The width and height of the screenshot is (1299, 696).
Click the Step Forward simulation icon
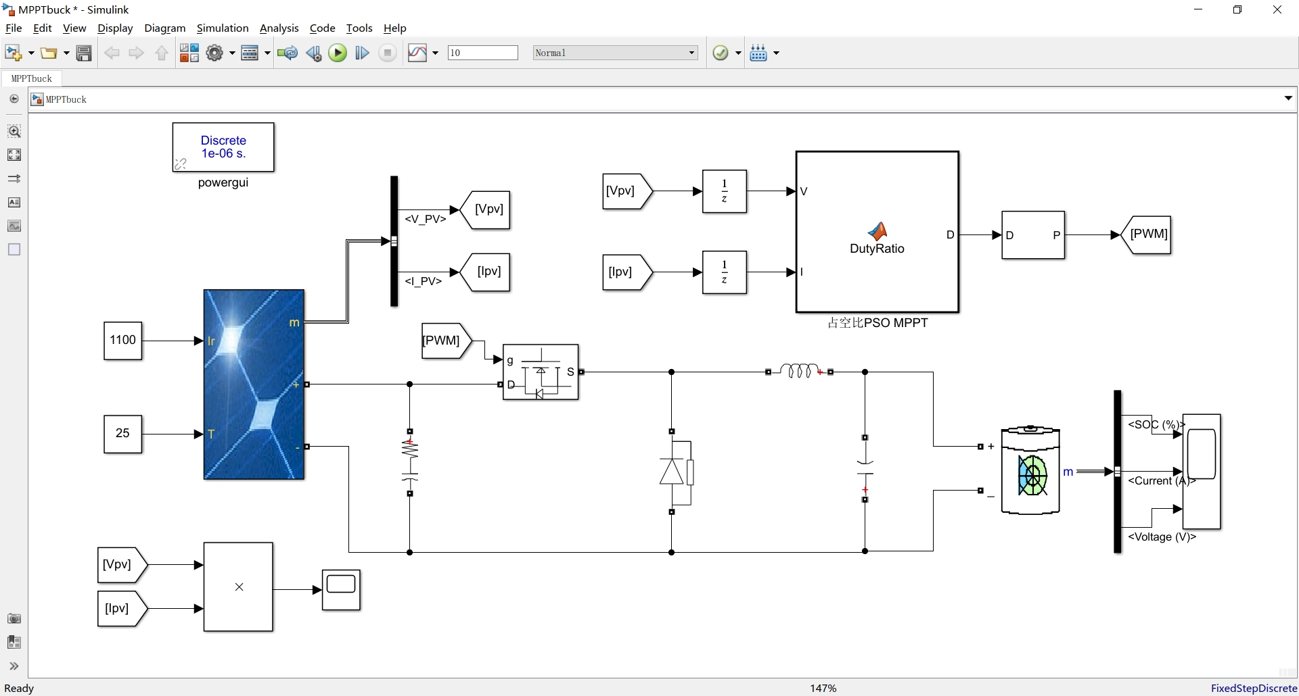[362, 53]
